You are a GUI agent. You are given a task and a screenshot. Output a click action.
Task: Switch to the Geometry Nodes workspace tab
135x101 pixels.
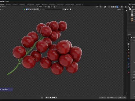(70, 4)
